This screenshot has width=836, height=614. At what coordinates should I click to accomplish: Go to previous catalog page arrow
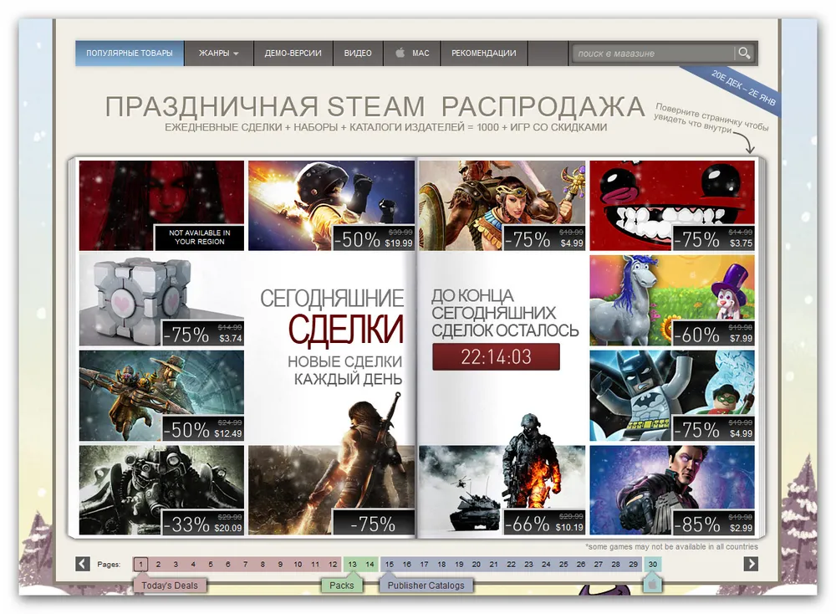tap(83, 564)
